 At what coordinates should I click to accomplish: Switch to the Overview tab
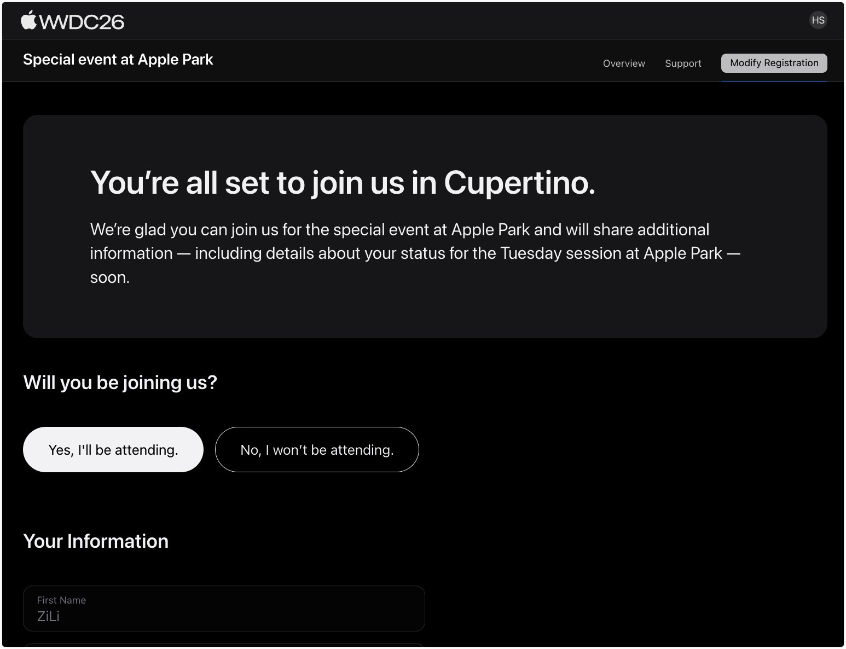tap(624, 63)
